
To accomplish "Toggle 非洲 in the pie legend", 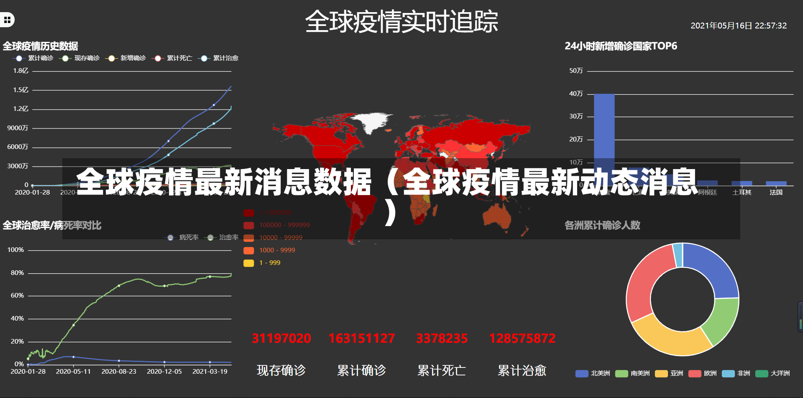I will [x=736, y=373].
